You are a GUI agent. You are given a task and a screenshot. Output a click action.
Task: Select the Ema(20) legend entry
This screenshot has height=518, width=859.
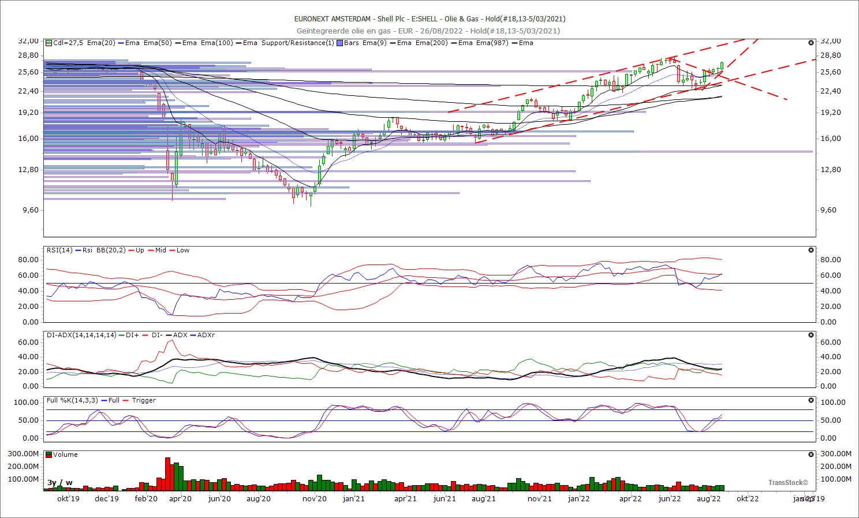click(x=101, y=43)
